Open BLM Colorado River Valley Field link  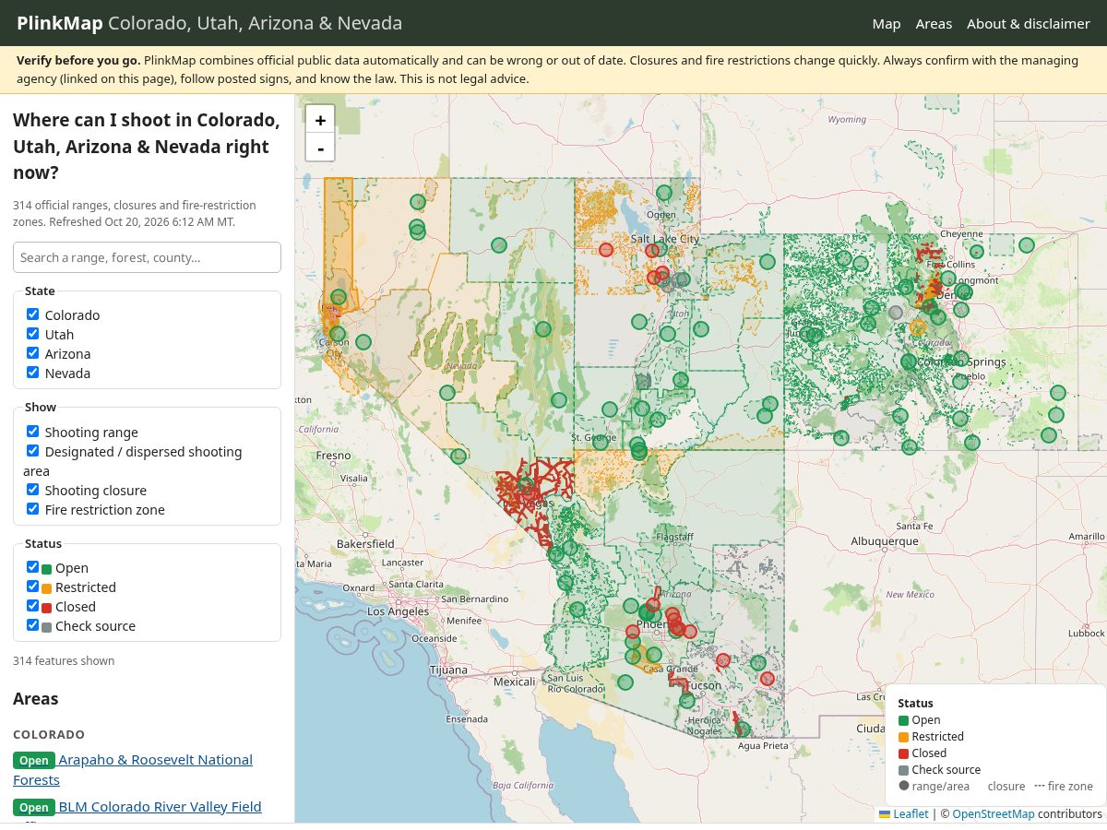pos(161,807)
